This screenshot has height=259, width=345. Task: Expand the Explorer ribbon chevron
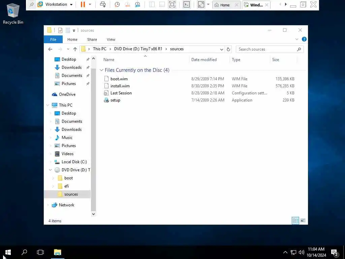click(x=296, y=39)
